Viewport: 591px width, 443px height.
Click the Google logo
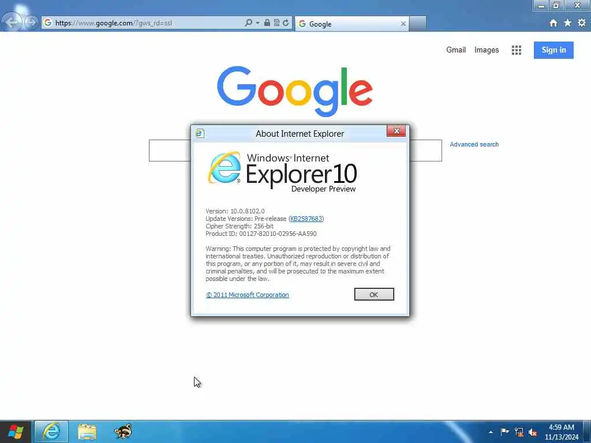[295, 92]
